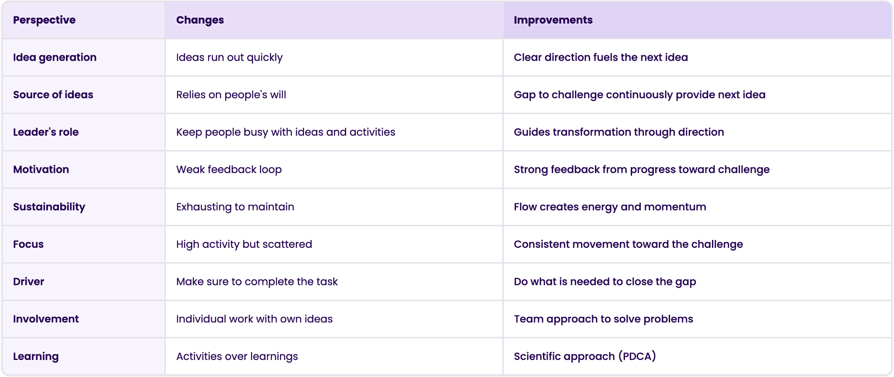Image resolution: width=894 pixels, height=377 pixels.
Task: Select "Flow creates energy and momentum" cell
Action: click(610, 207)
